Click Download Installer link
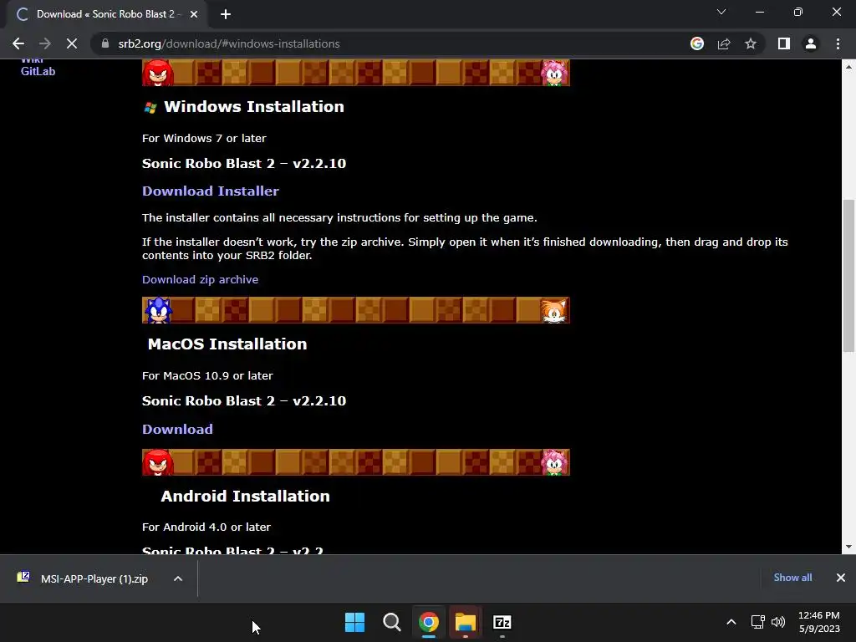Viewport: 856px width, 642px height. 210,191
